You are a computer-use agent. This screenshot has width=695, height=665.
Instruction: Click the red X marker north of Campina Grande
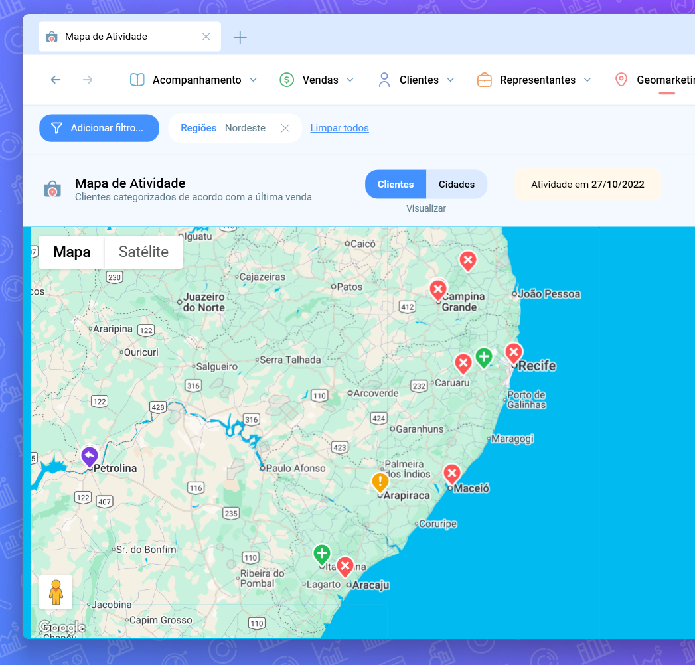[467, 261]
